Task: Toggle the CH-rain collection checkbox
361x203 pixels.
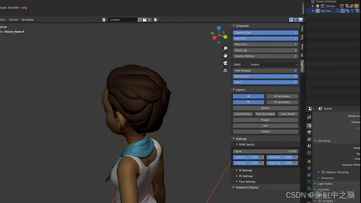Action: tap(318, 6)
